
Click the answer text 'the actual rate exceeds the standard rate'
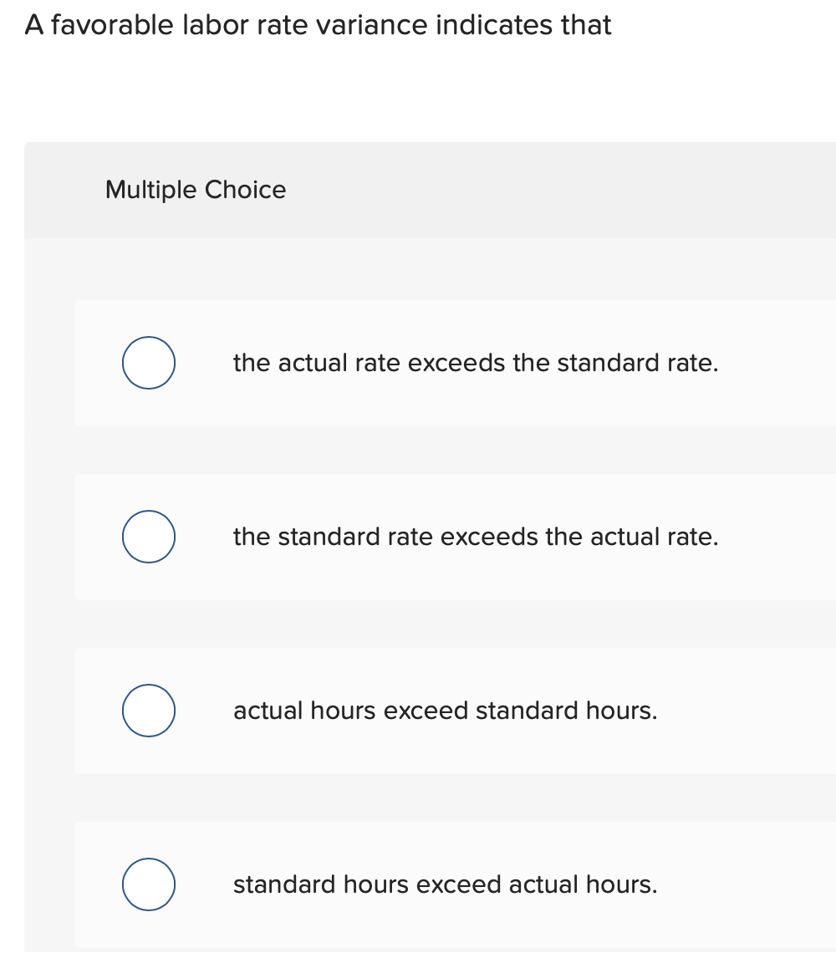click(475, 363)
